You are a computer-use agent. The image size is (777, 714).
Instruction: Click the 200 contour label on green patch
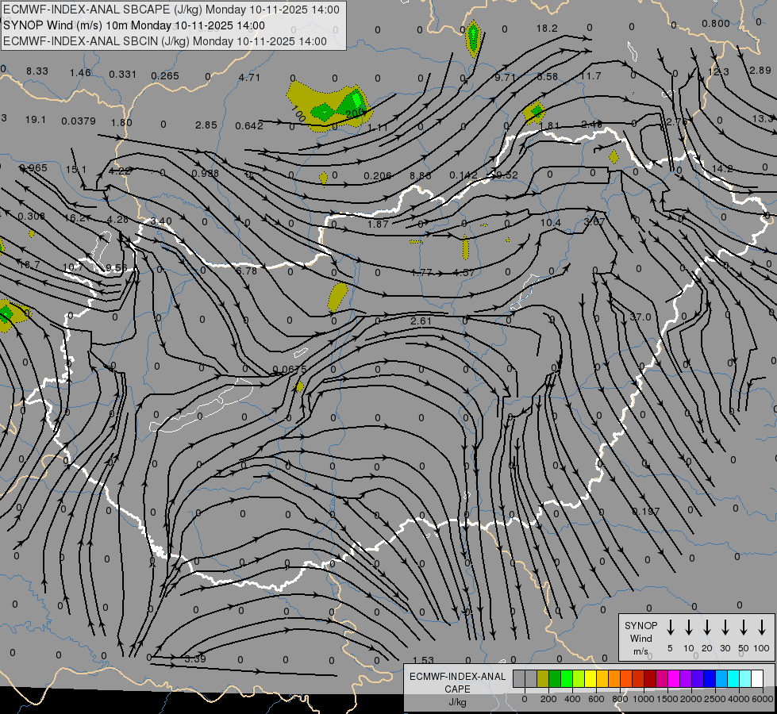[x=354, y=114]
